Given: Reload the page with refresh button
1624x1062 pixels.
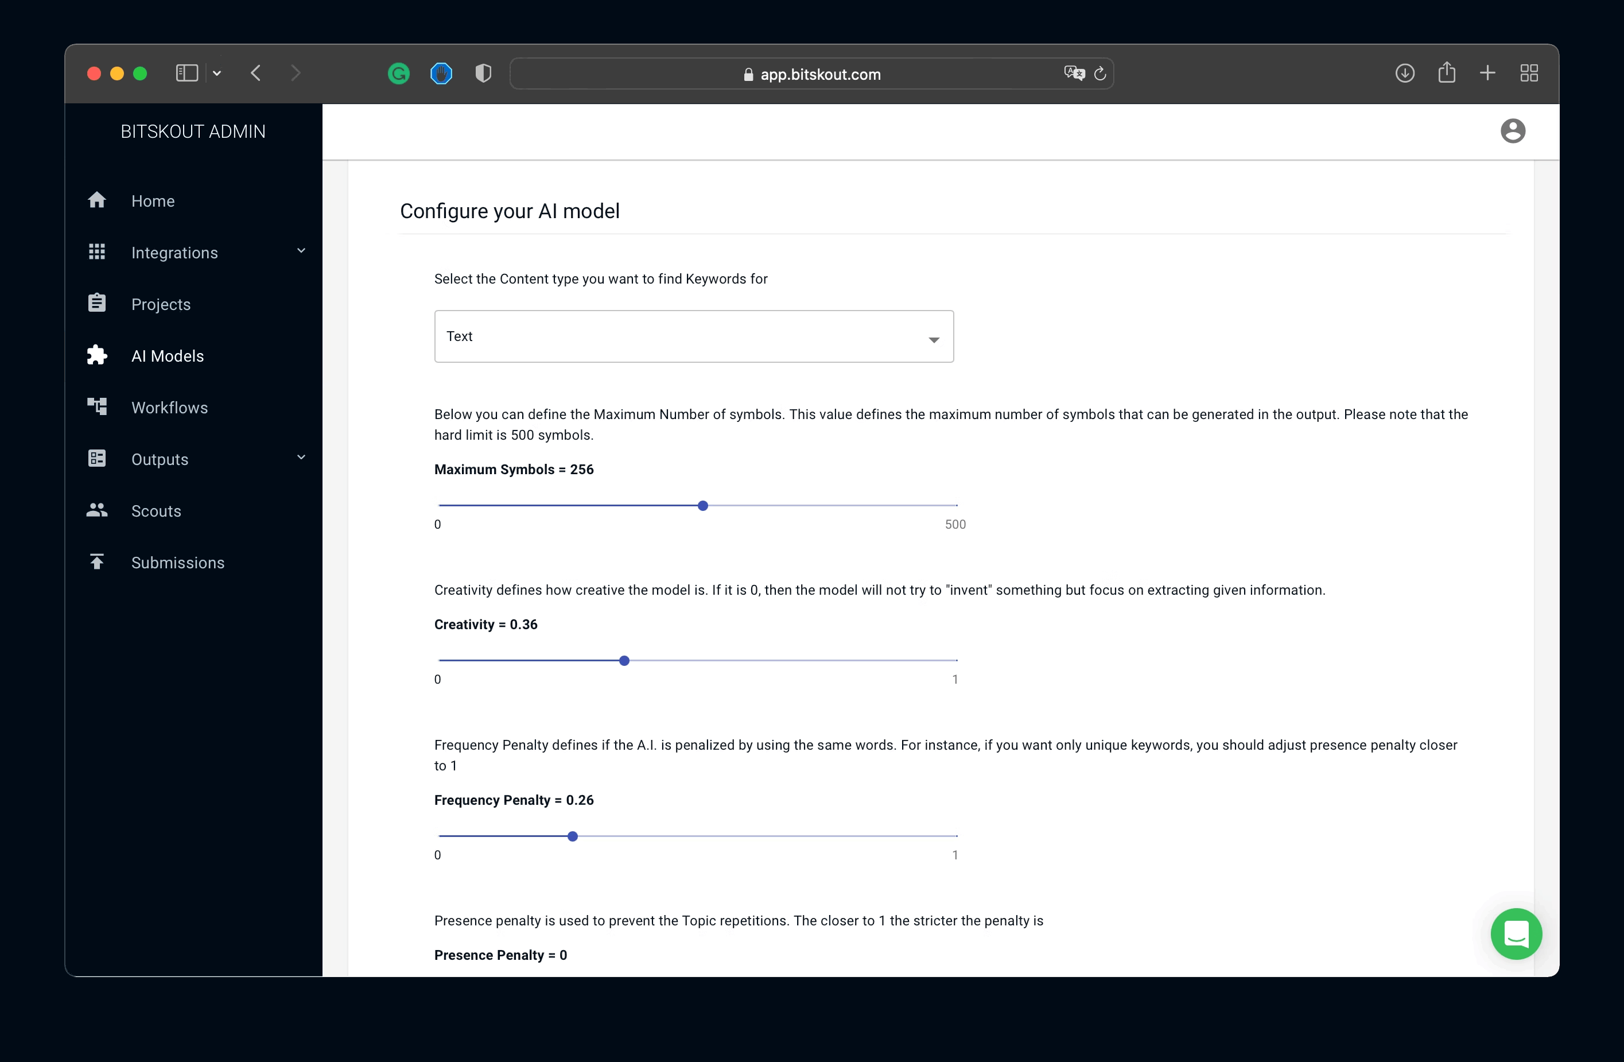Looking at the screenshot, I should (1099, 73).
